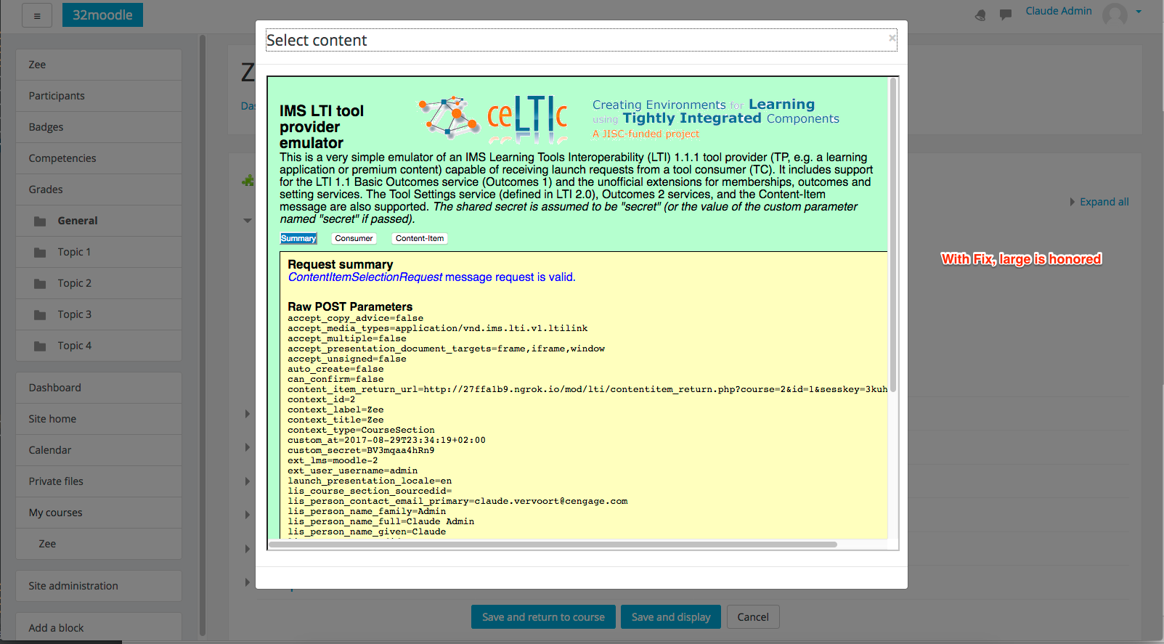Click the Topic 1 folder icon
Image resolution: width=1164 pixels, height=644 pixels.
click(x=40, y=253)
